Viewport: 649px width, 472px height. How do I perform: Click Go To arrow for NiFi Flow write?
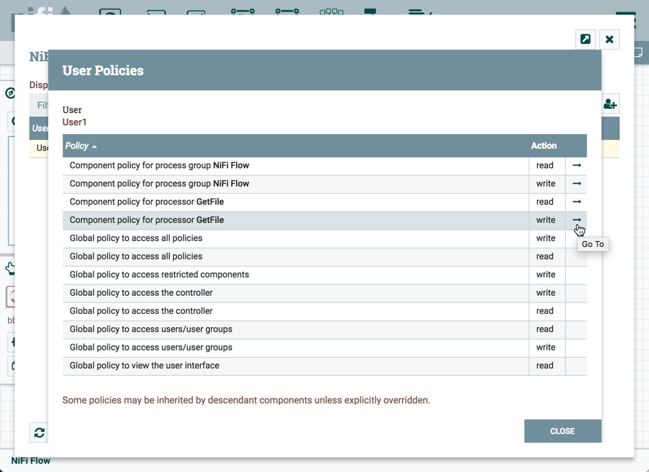pyautogui.click(x=576, y=184)
